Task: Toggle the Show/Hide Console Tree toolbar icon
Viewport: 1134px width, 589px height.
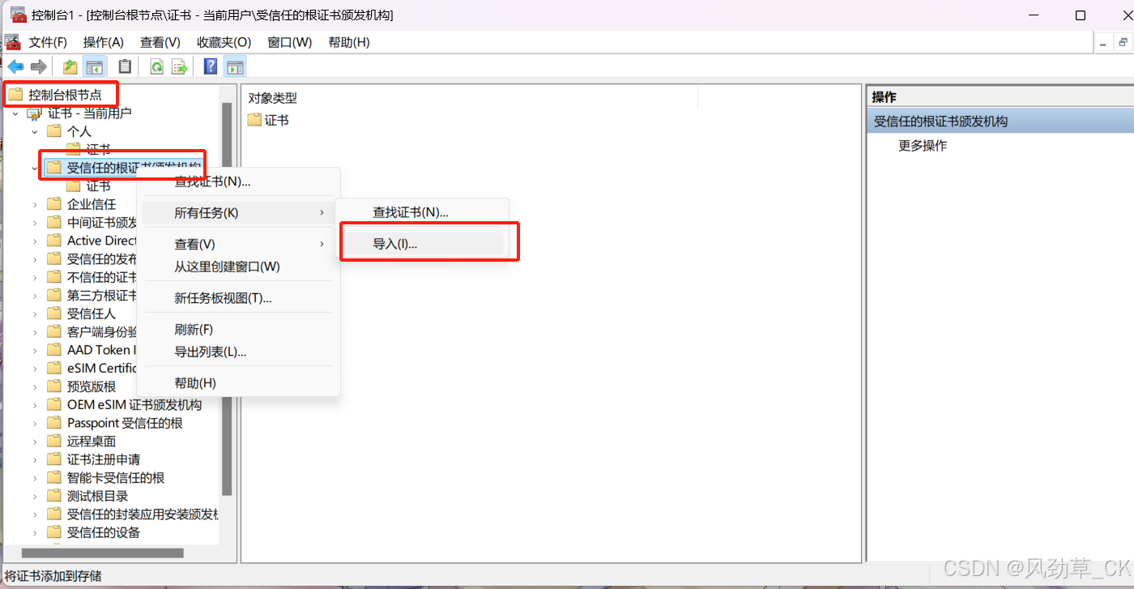Action: pos(95,66)
